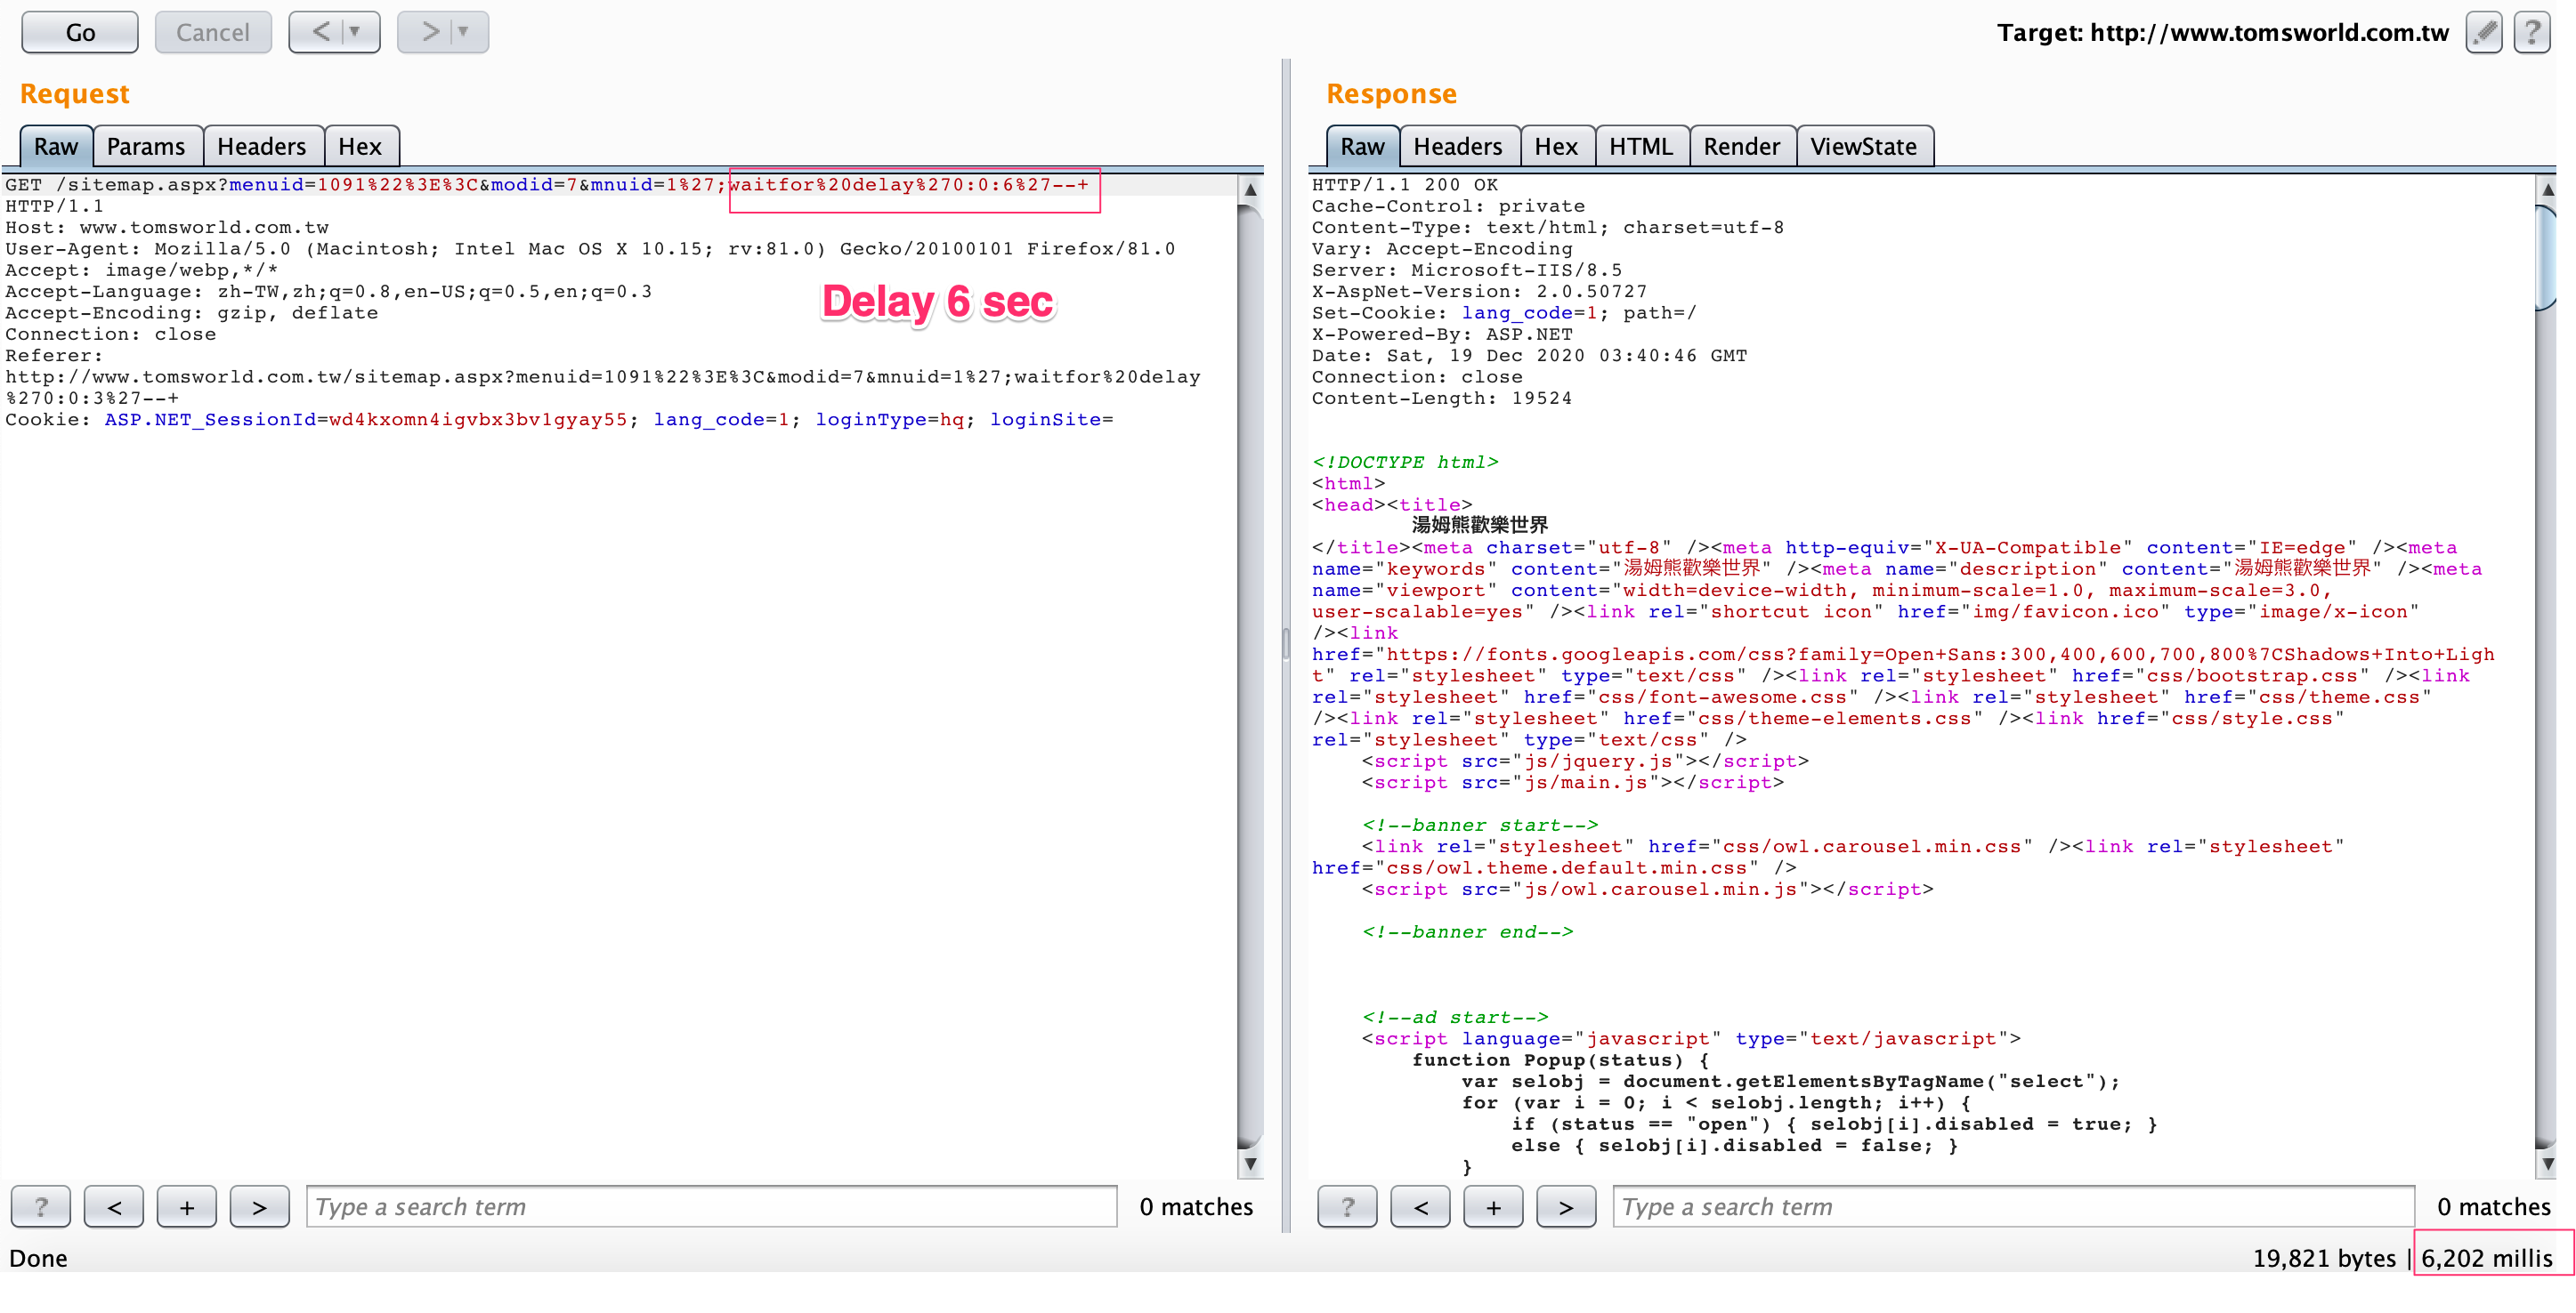
Task: Switch to the Request Hex tab
Action: (360, 146)
